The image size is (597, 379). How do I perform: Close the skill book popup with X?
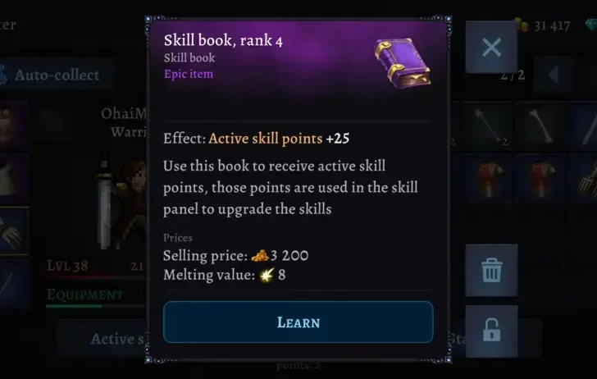click(491, 48)
